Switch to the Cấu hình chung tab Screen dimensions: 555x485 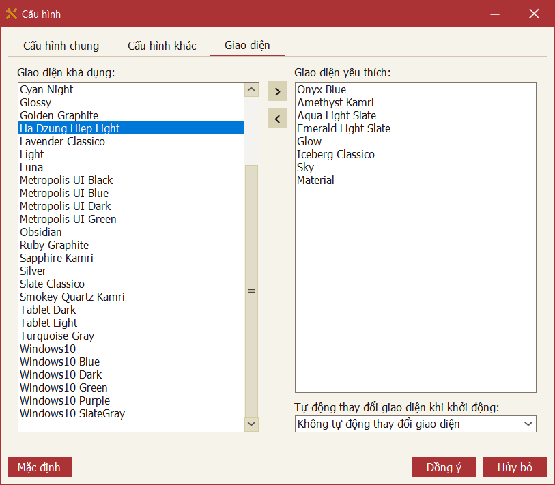[61, 46]
